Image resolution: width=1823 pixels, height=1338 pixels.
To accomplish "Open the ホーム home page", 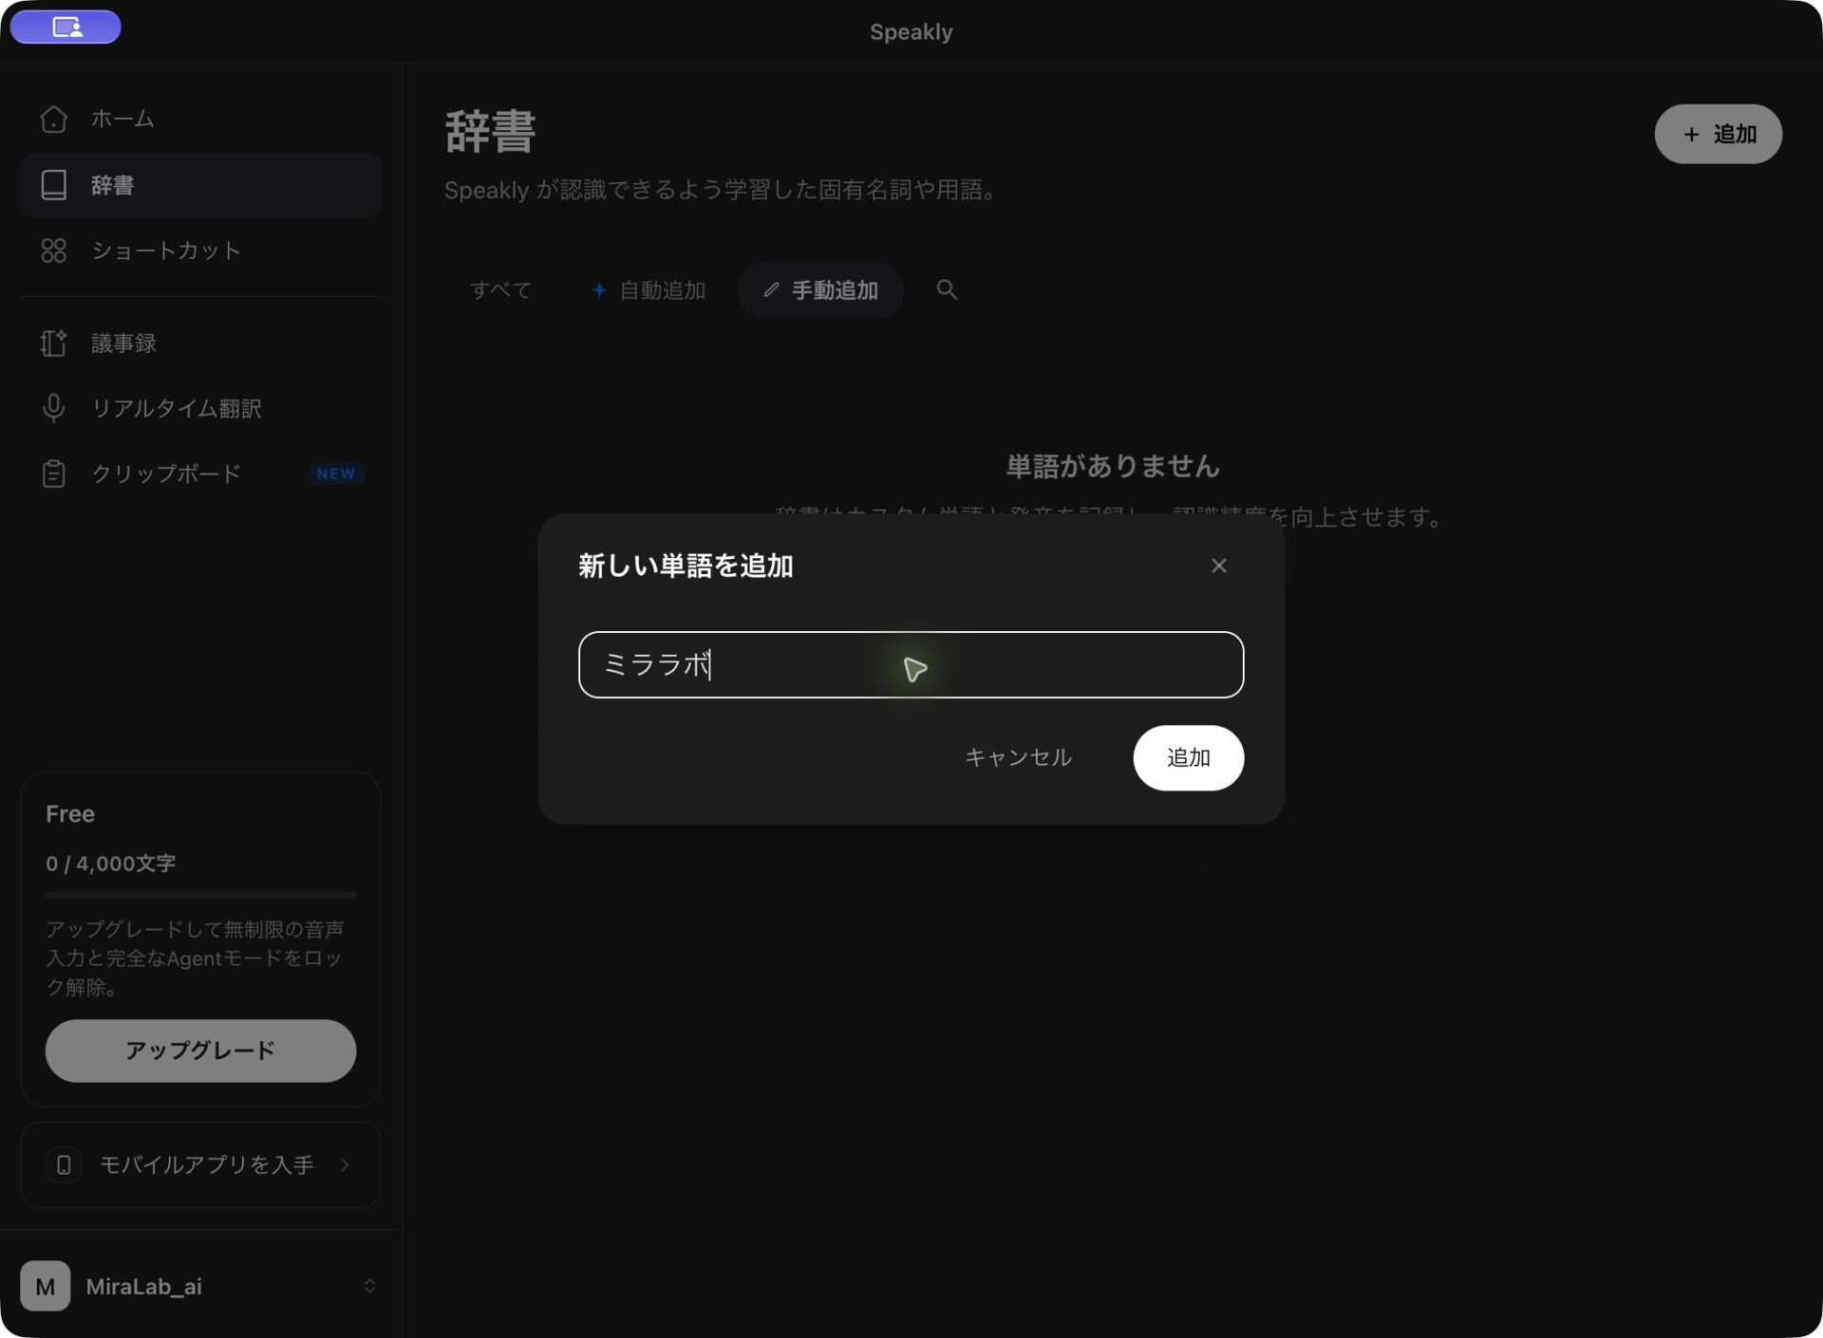I will click(x=200, y=119).
